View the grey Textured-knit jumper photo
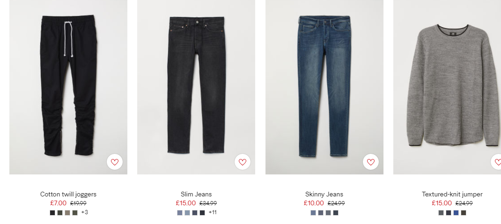The width and height of the screenshot is (501, 224). tap(447, 87)
